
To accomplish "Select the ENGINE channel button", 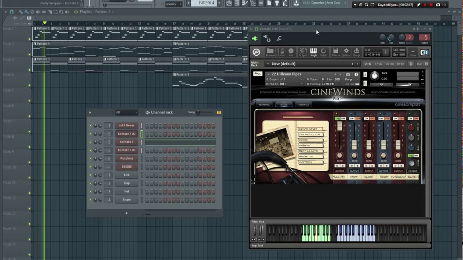I will 127,167.
